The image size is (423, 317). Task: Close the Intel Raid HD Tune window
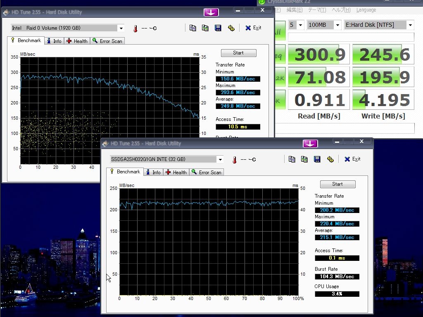(x=262, y=10)
